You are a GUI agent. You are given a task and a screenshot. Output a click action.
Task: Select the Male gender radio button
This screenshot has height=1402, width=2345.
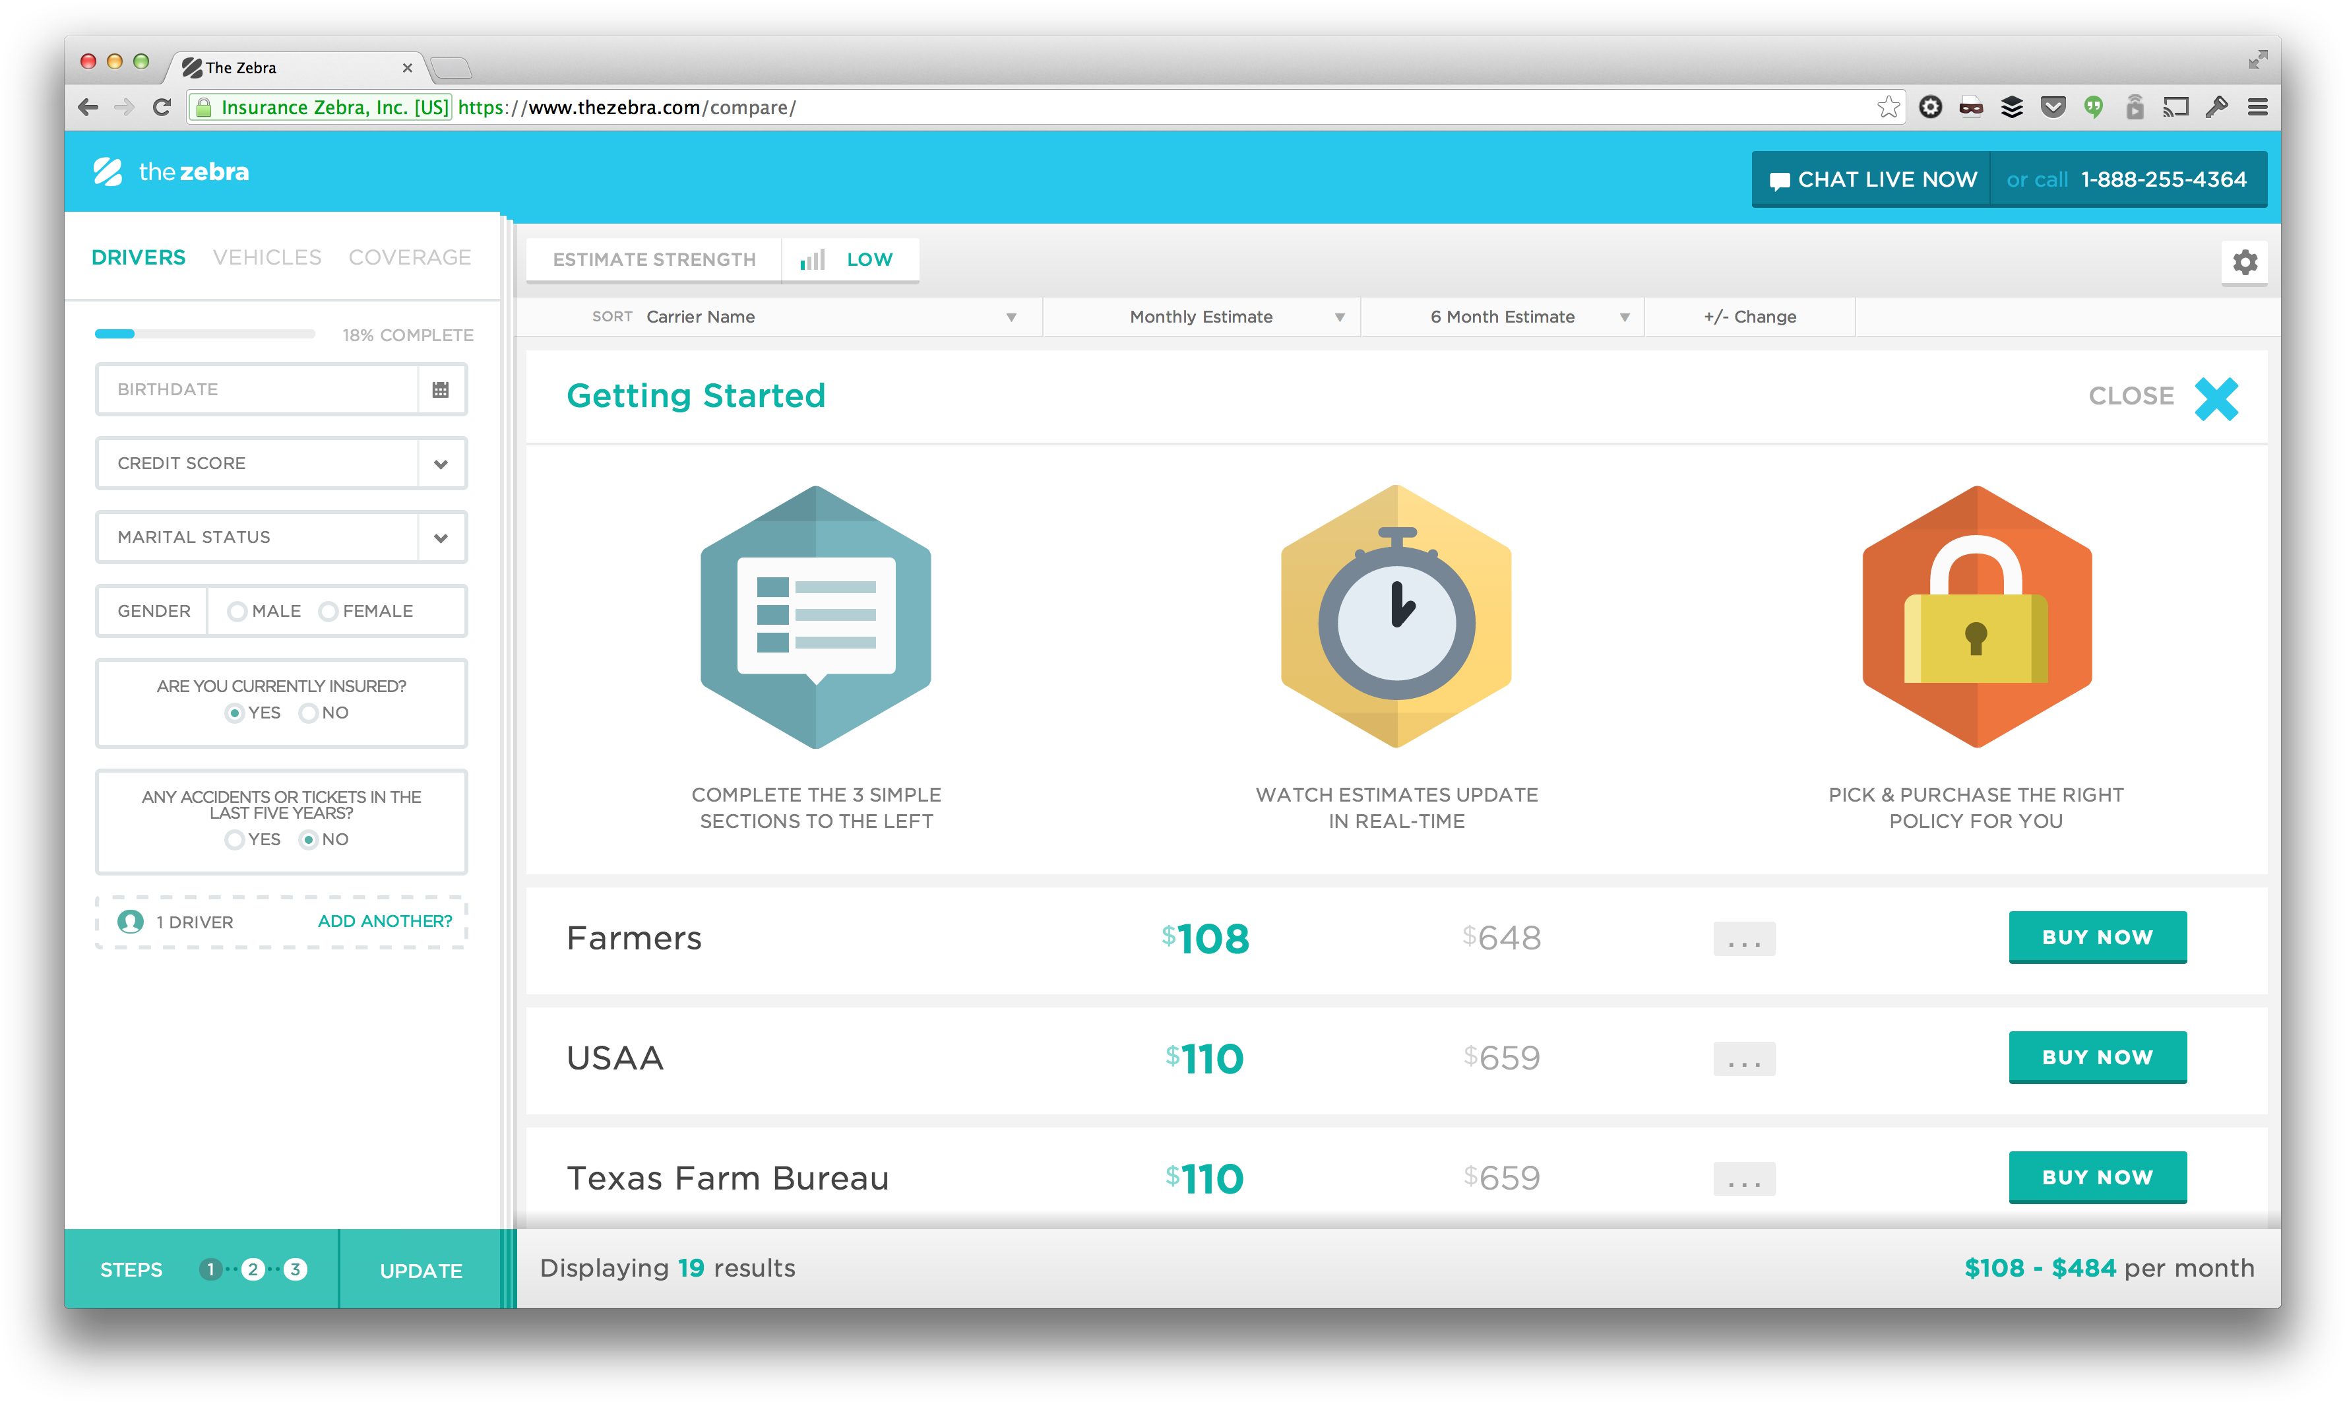click(x=237, y=612)
